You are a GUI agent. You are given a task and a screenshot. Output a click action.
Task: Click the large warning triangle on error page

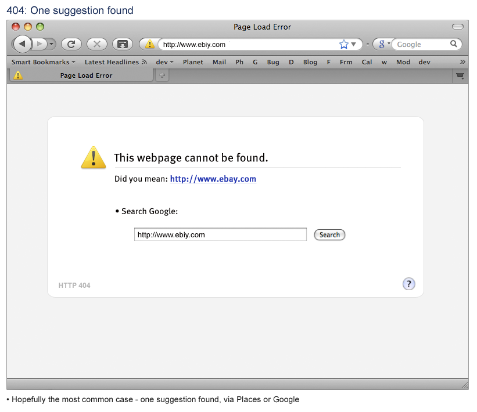[x=94, y=157]
